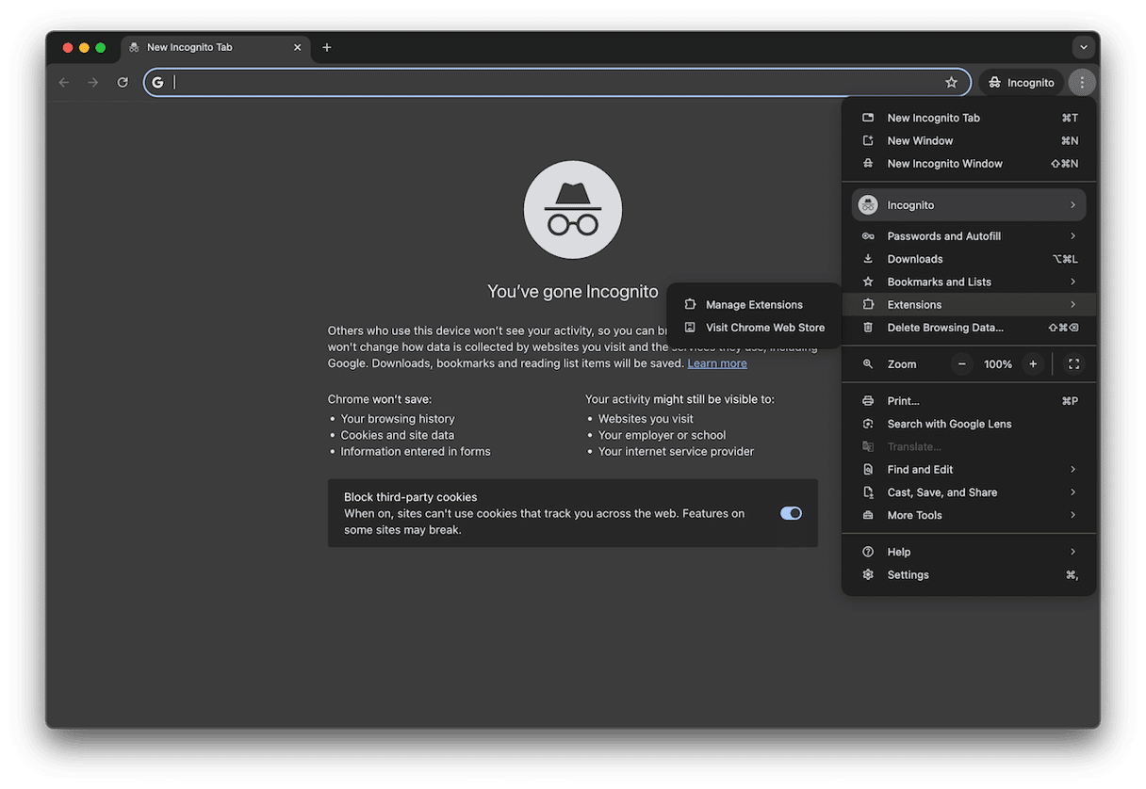Click the zoom out minus button
This screenshot has width=1146, height=789.
[x=961, y=364]
